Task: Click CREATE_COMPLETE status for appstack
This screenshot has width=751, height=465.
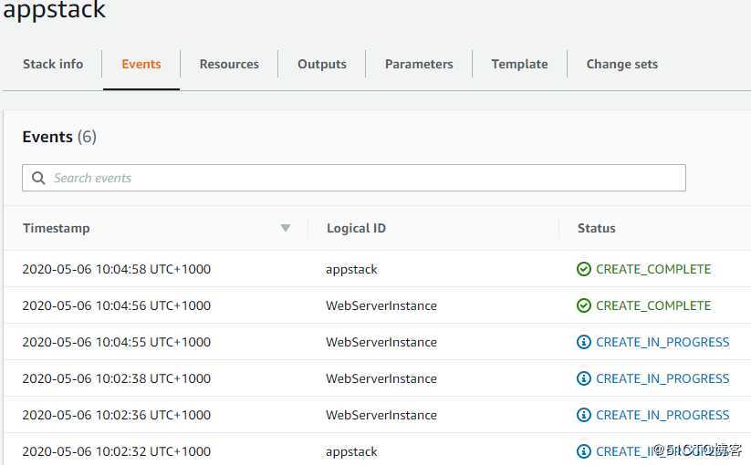Action: point(653,269)
